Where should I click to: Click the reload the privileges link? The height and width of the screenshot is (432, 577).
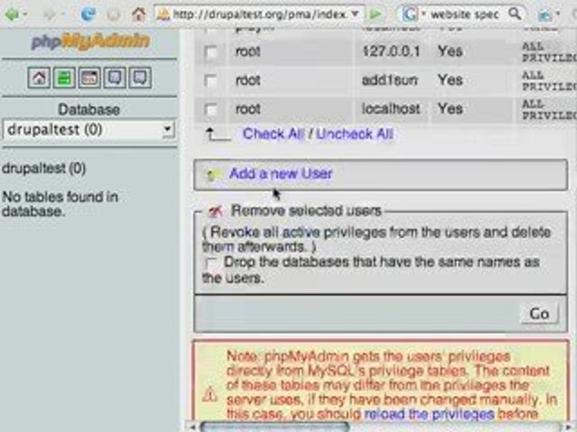(429, 415)
